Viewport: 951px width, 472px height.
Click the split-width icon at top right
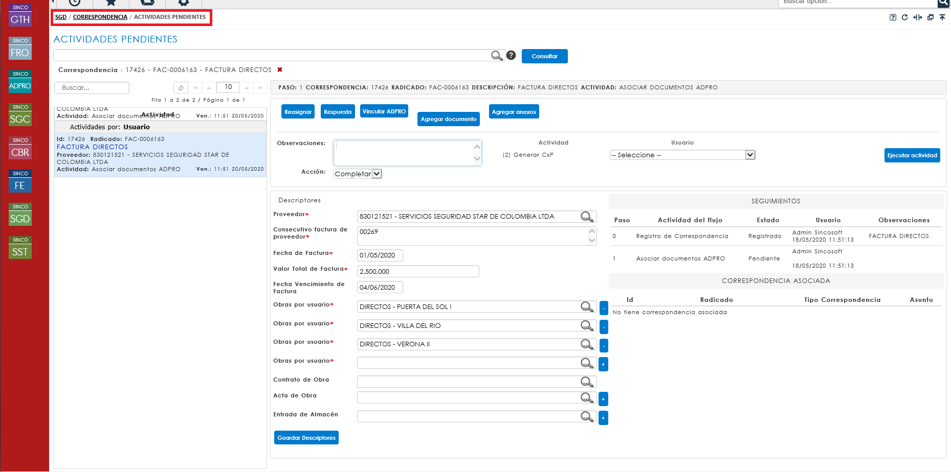point(918,17)
